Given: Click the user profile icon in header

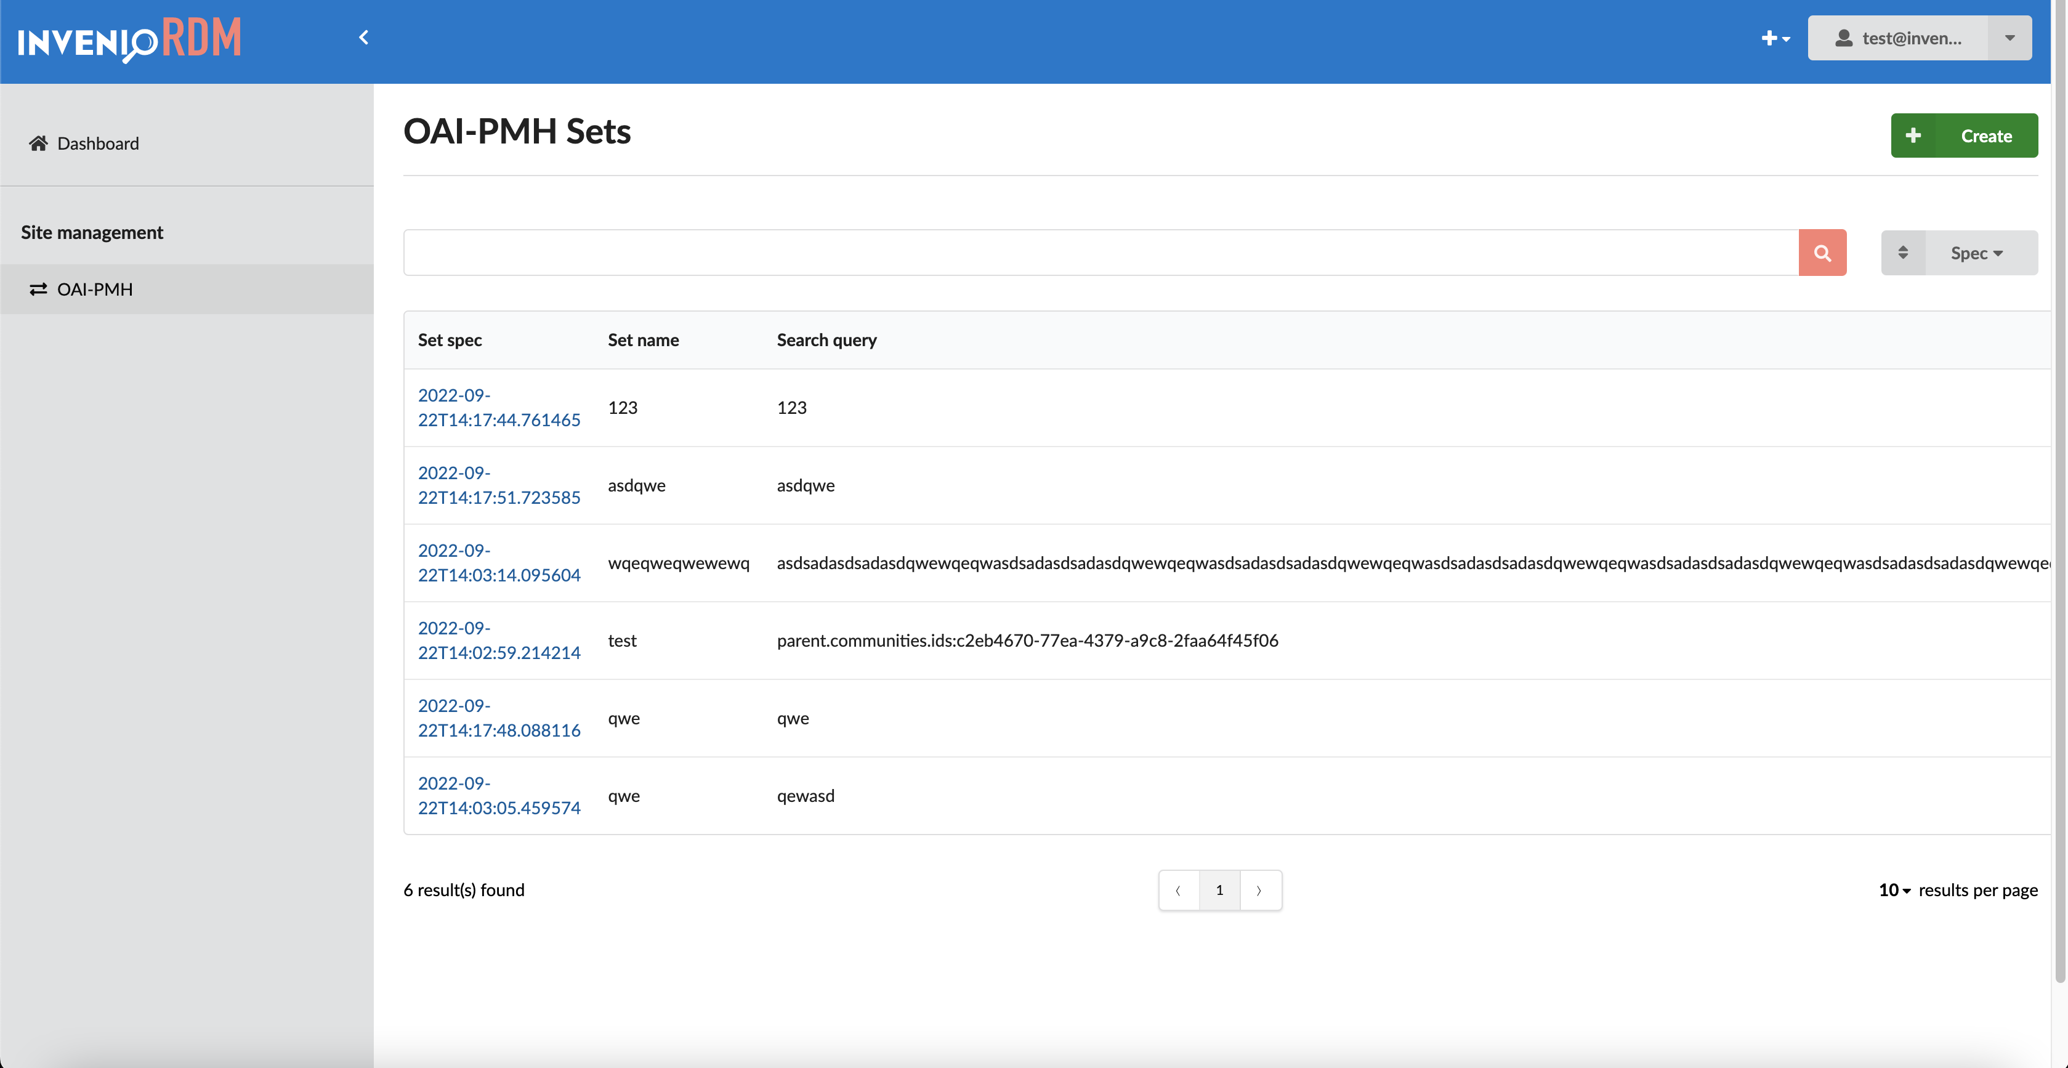Looking at the screenshot, I should (x=1845, y=37).
